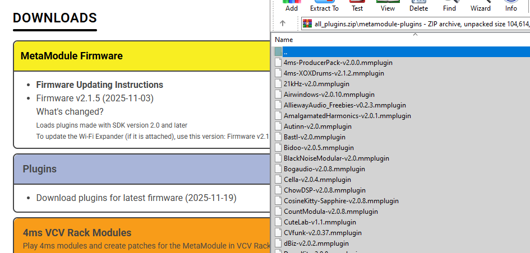Viewport: 530px width, 253px height.
Task: Select 4ms-ProducerPack-v2.0.0.mmplugin file
Action: (334, 63)
